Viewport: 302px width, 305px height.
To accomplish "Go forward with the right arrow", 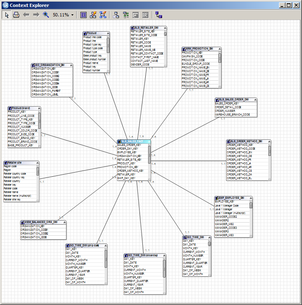I will [36, 15].
